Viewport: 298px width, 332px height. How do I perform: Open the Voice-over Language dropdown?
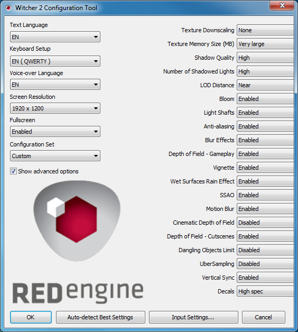coord(55,85)
